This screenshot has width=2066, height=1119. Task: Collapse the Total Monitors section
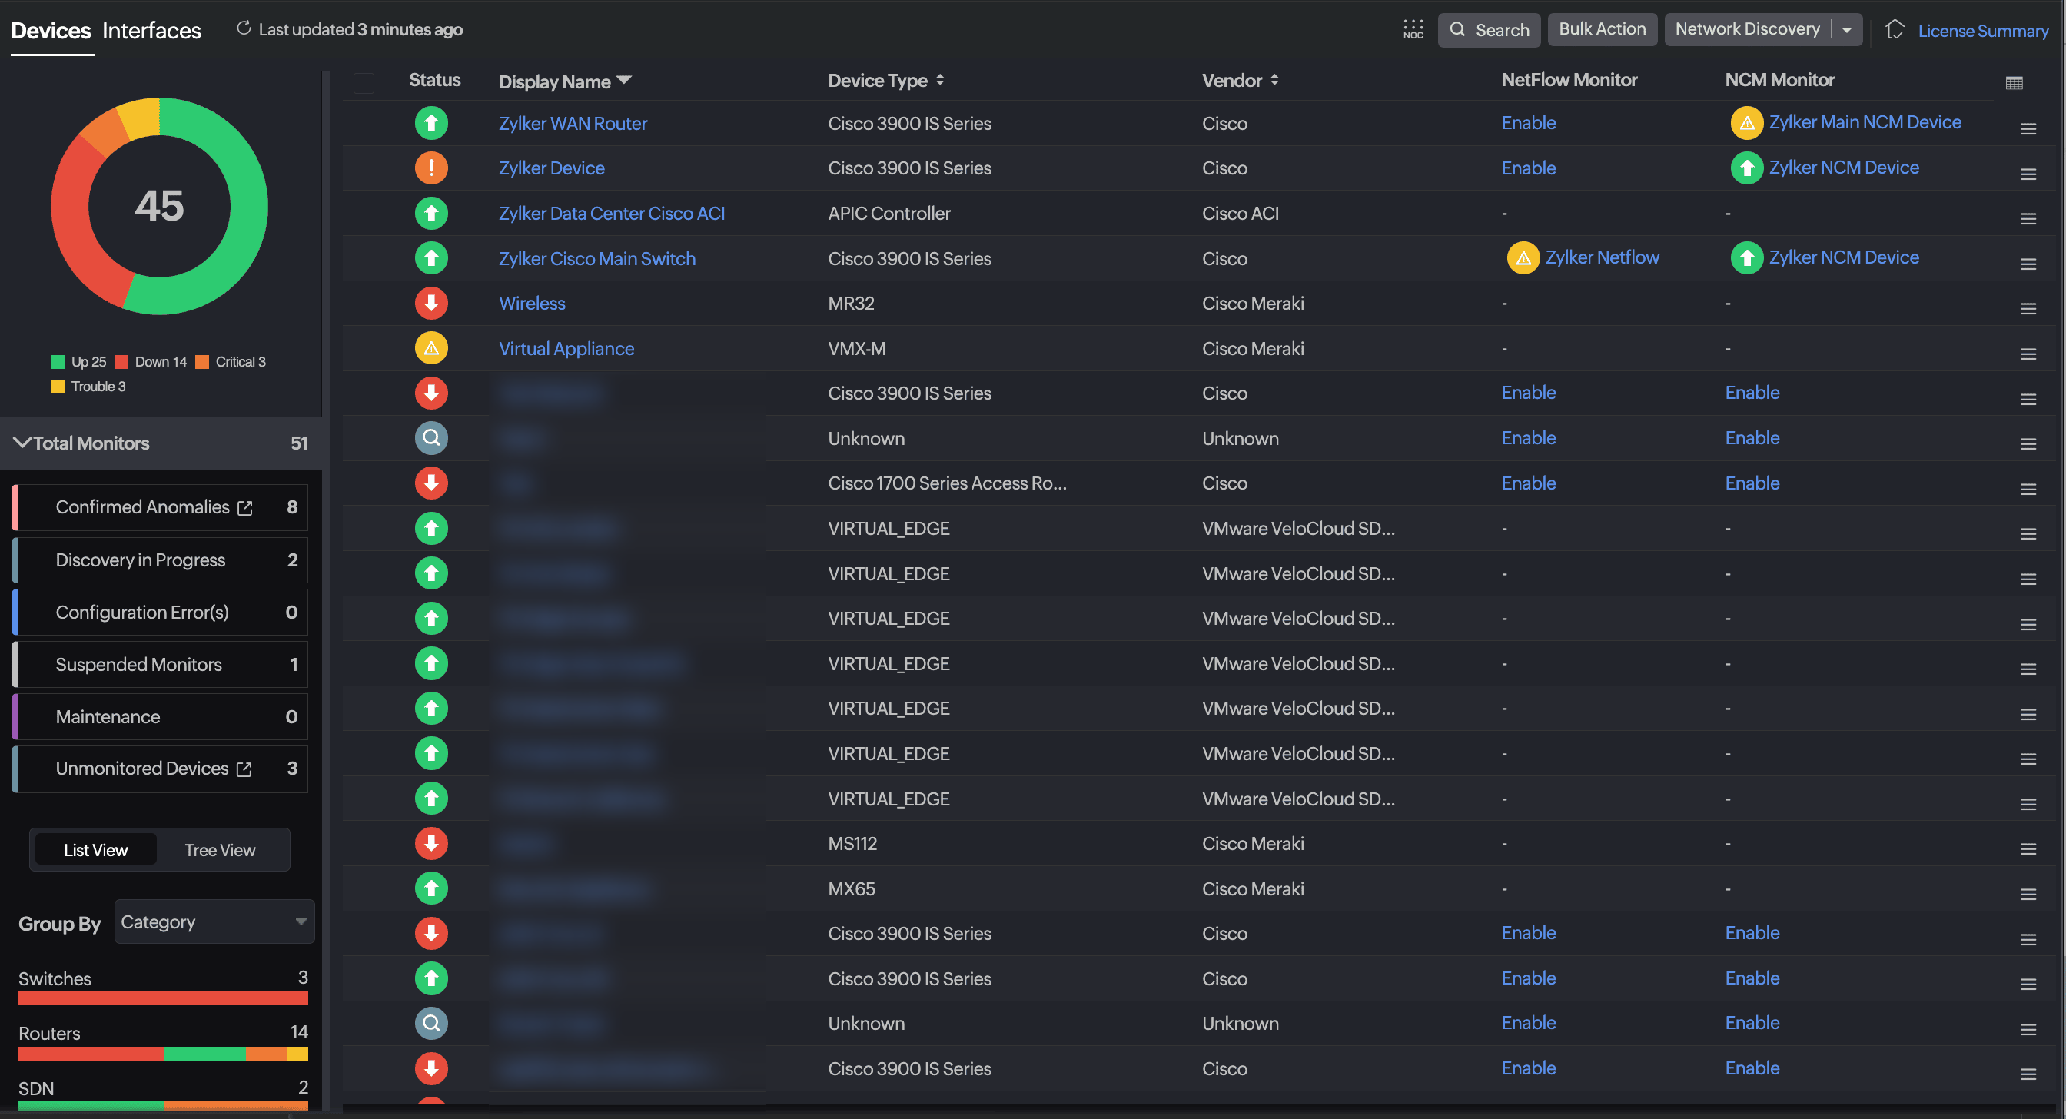tap(22, 443)
